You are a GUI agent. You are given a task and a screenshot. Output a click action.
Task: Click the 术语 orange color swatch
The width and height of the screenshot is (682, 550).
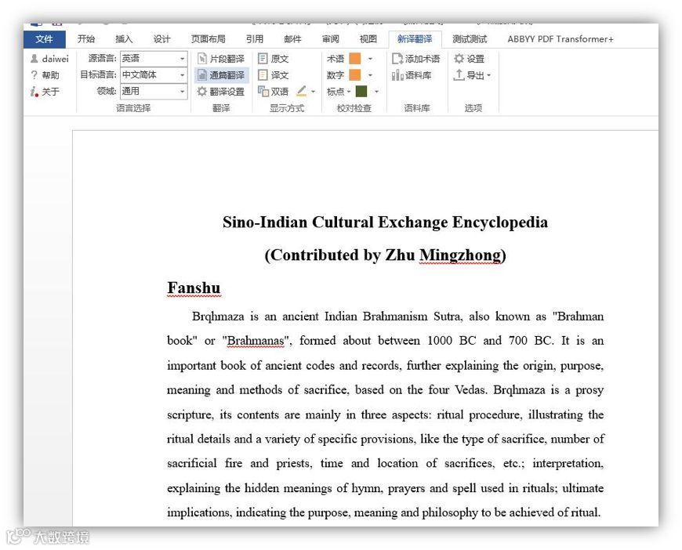click(355, 59)
